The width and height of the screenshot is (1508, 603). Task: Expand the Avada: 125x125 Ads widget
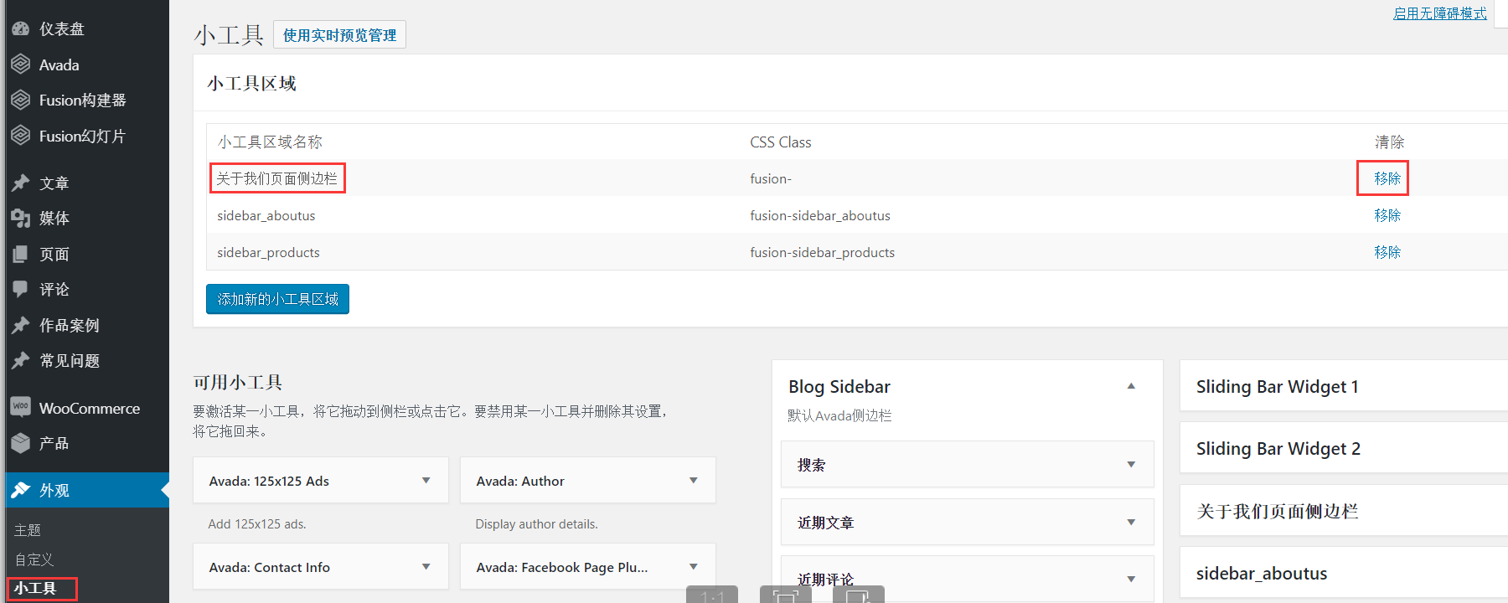click(x=426, y=481)
